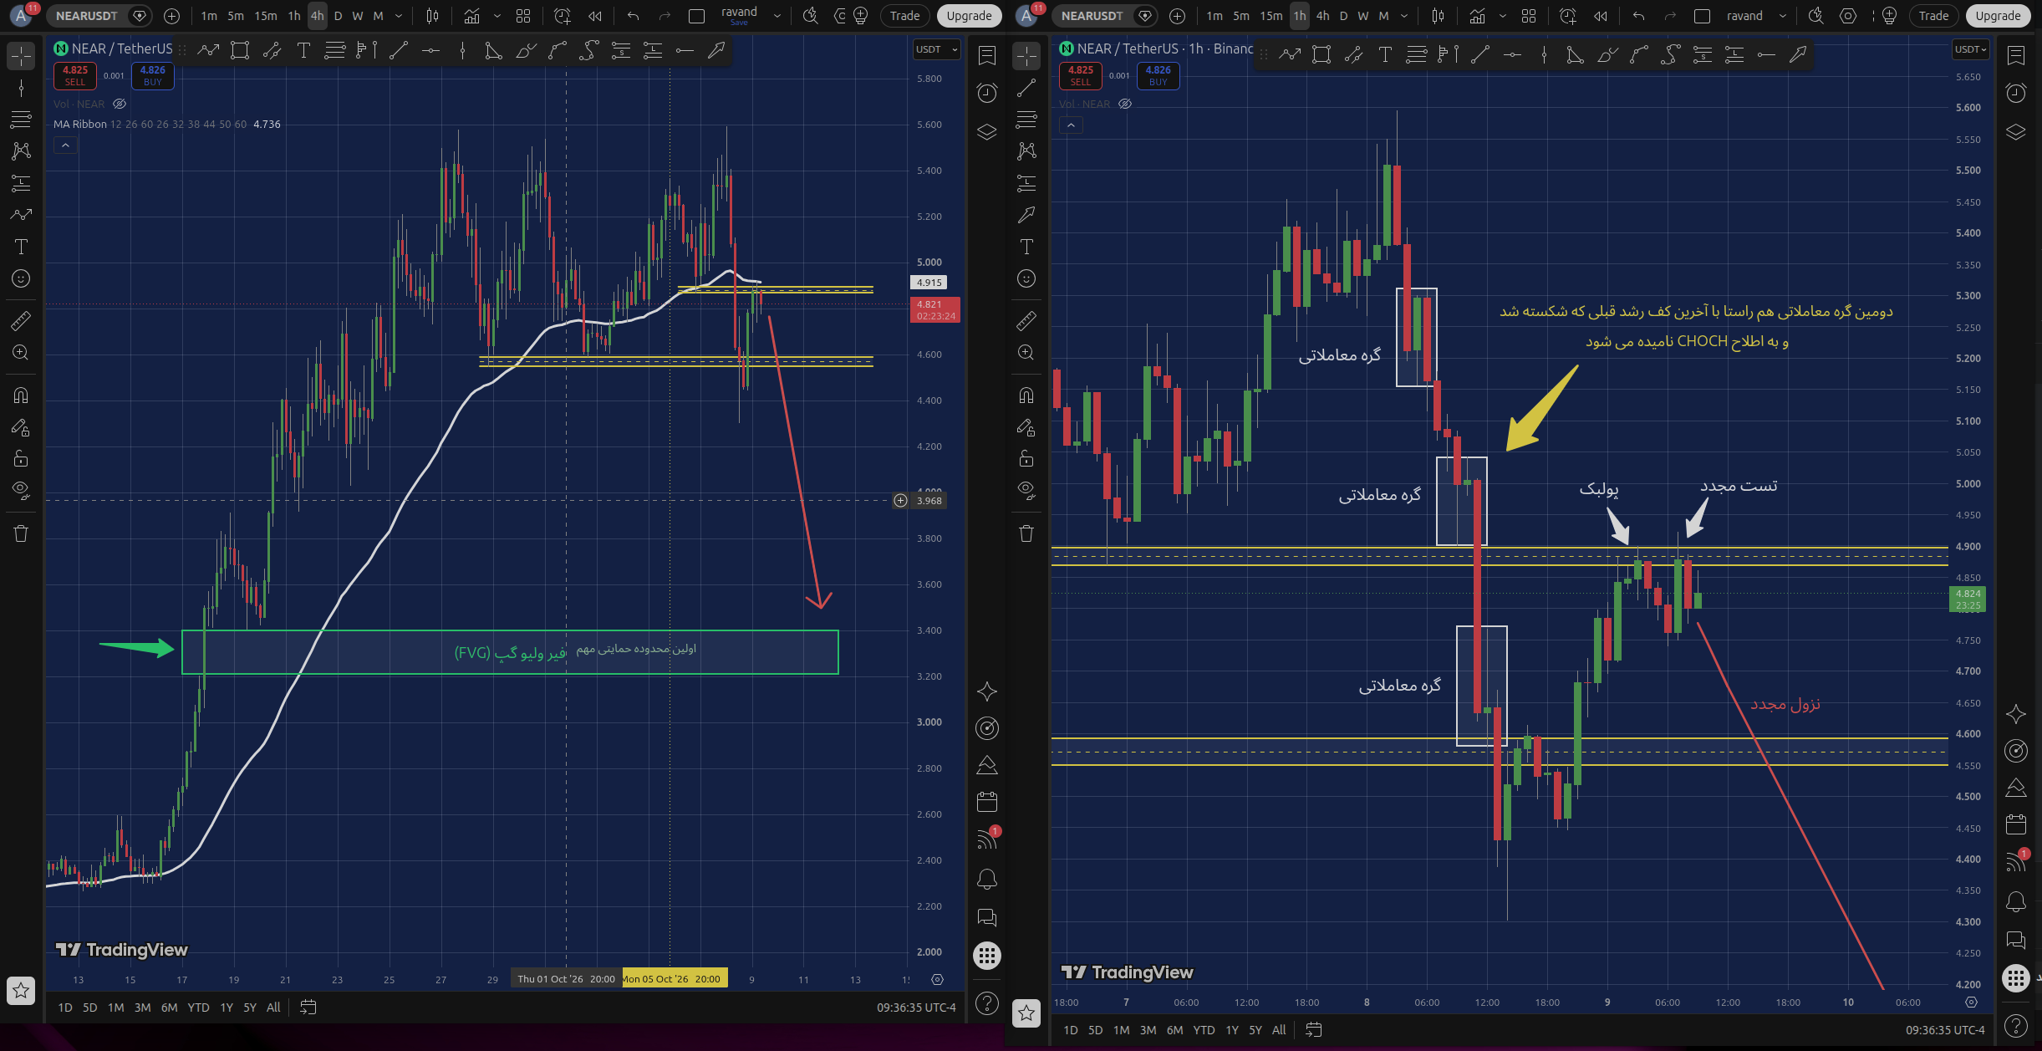Click the 4.826 BUY button in left chart

[152, 75]
